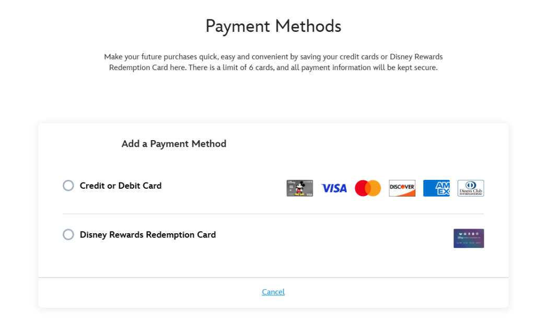Click the Diners Club International logo
The height and width of the screenshot is (320, 535).
[x=471, y=188]
